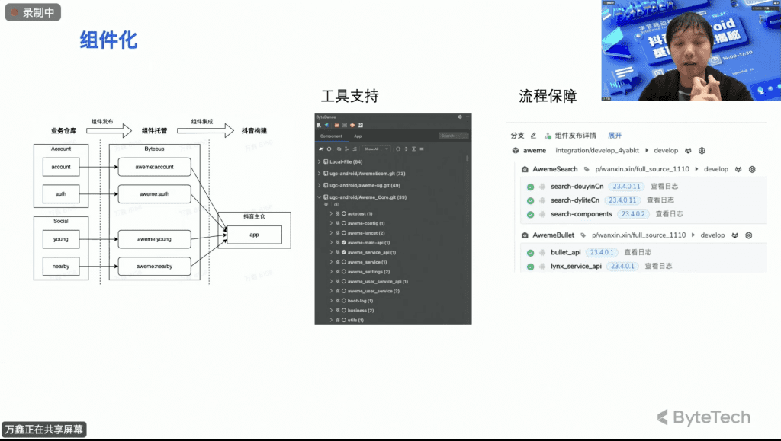Click the refresh circle icon after Show All
The height and width of the screenshot is (441, 781).
[x=398, y=149]
